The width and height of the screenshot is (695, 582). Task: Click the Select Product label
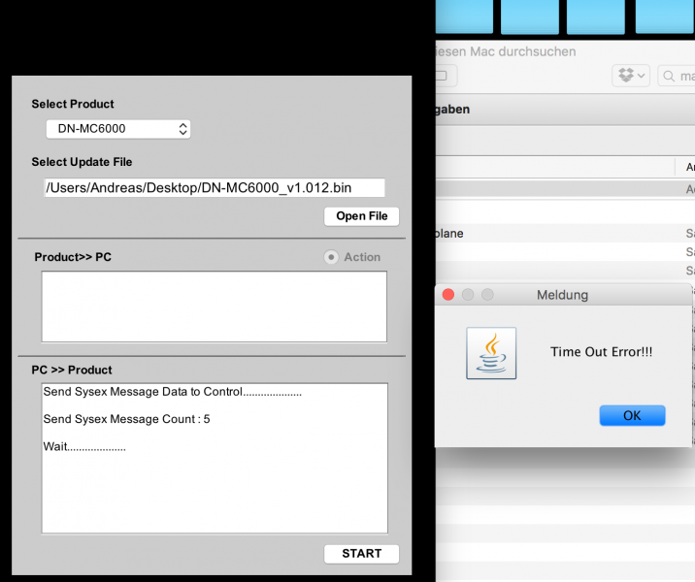coord(73,104)
